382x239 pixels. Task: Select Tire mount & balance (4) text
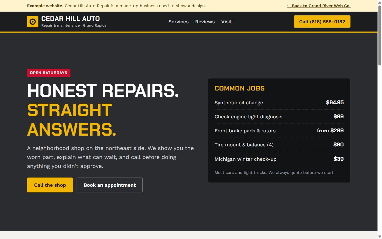[x=244, y=145]
